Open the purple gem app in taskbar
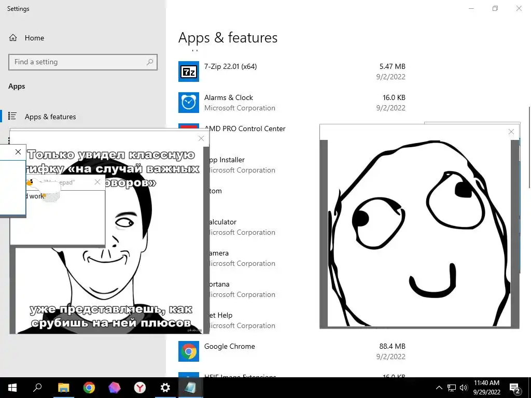The image size is (531, 398). coord(115,388)
